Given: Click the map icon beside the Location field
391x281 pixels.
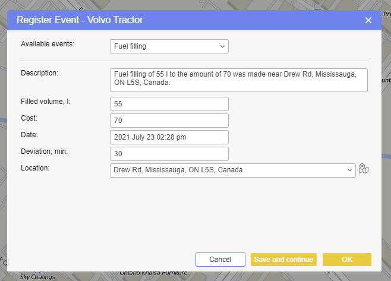Looking at the screenshot, I should pyautogui.click(x=364, y=170).
